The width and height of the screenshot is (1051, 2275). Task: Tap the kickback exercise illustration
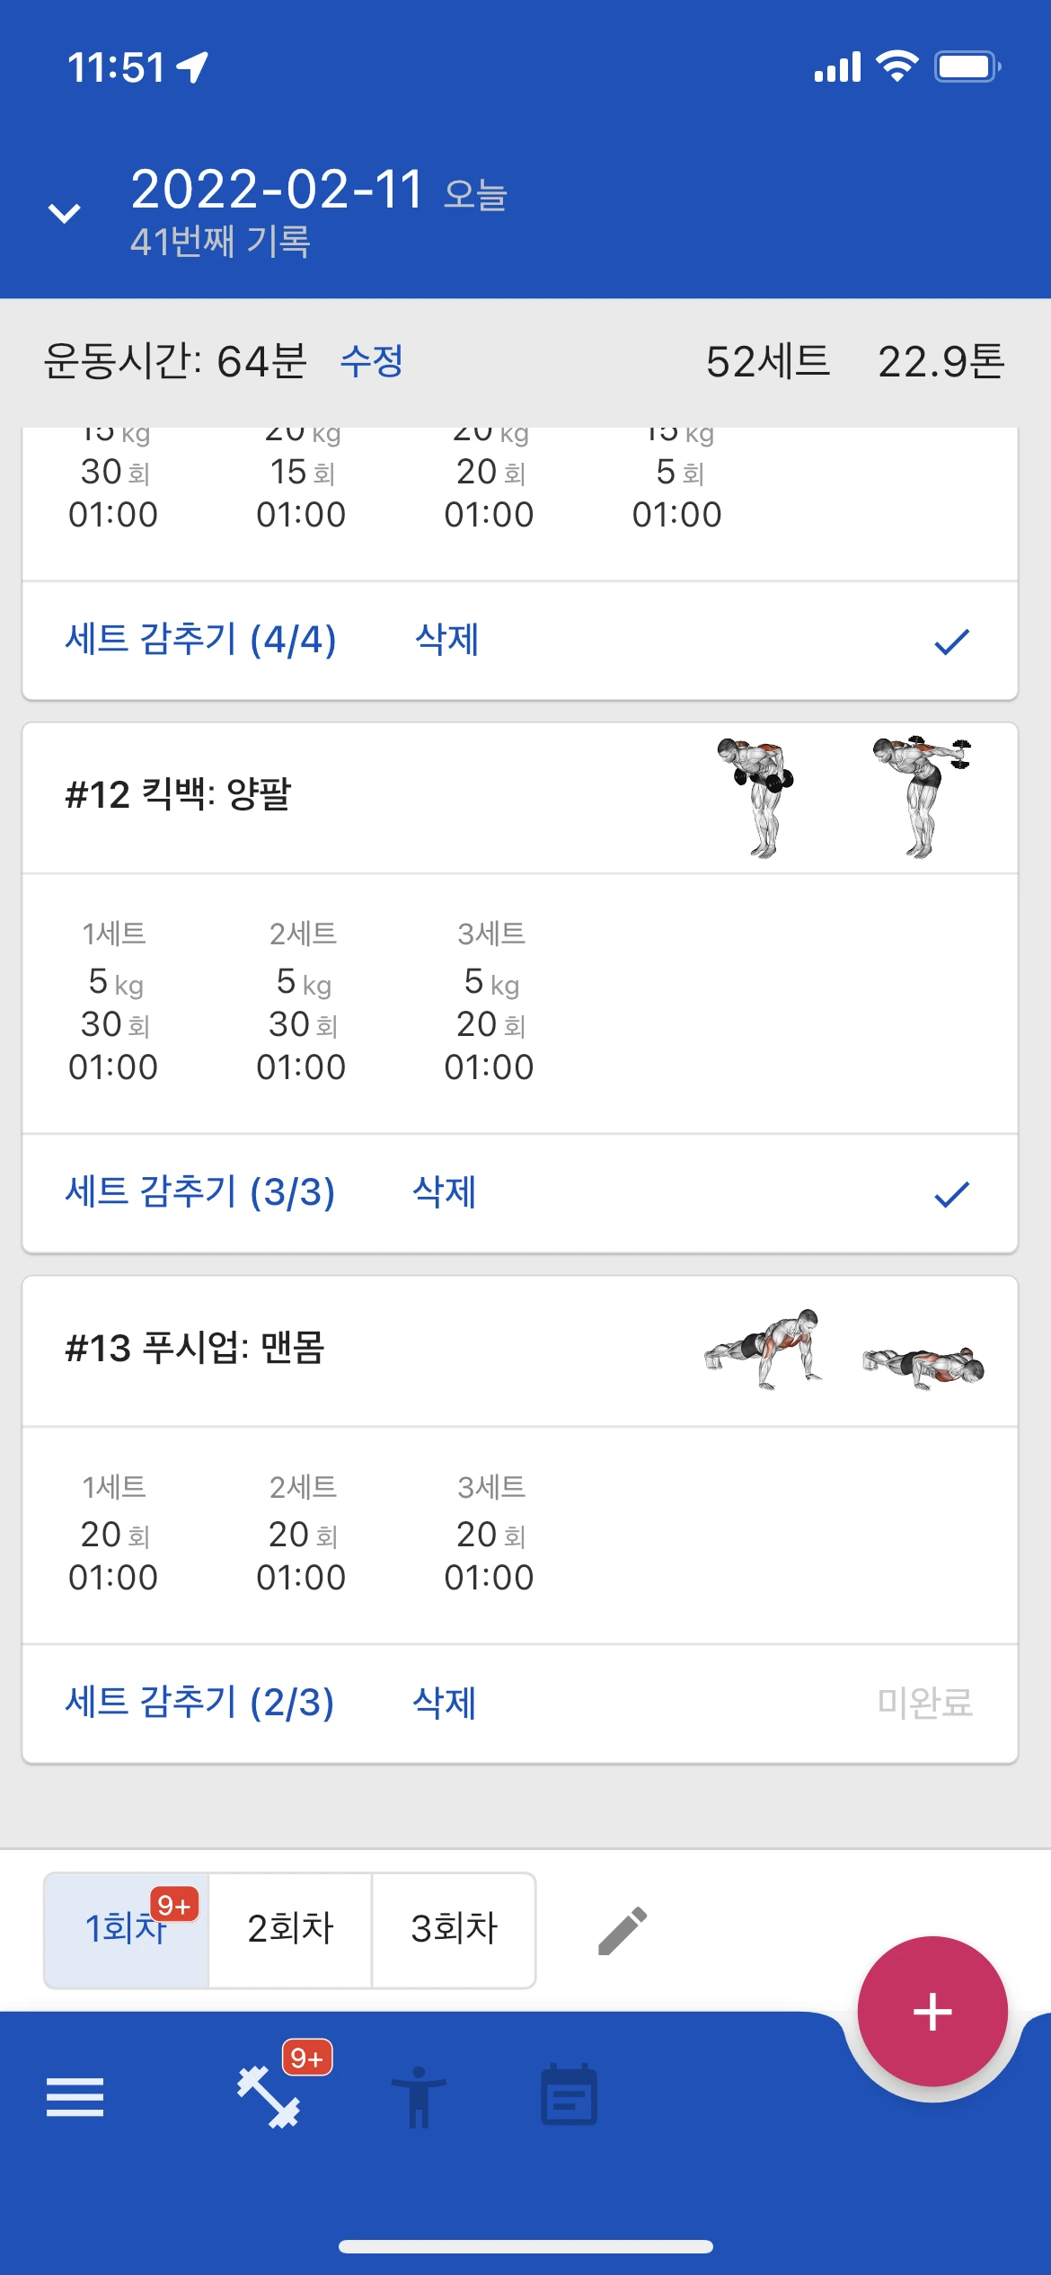(843, 797)
